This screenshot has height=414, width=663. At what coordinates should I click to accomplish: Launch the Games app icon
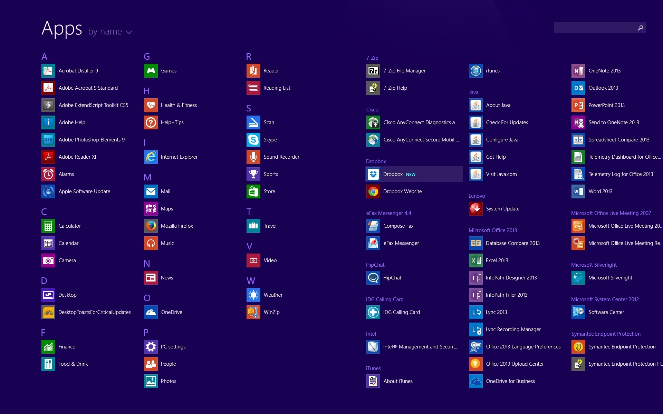point(151,71)
